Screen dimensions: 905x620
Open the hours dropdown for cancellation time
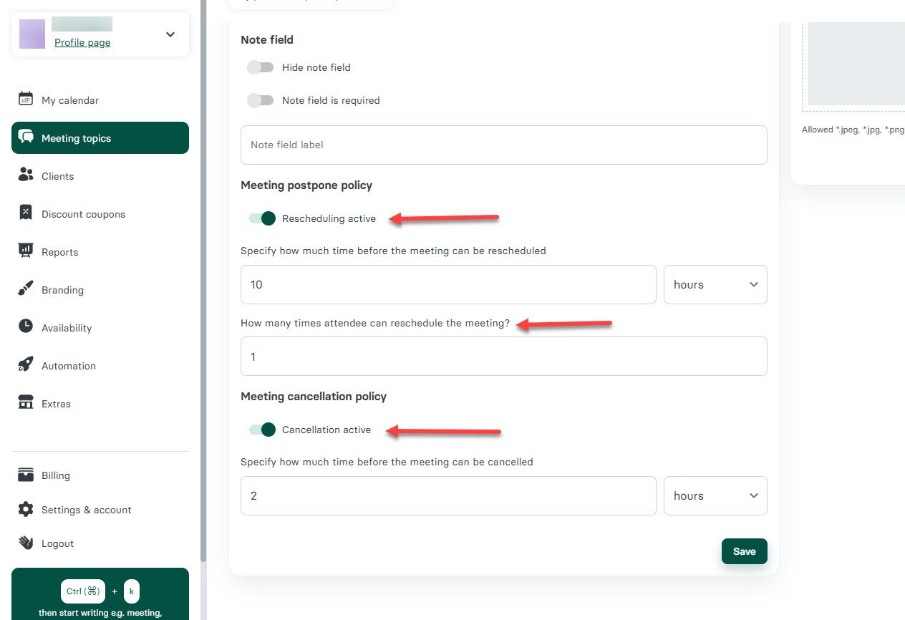coord(715,495)
